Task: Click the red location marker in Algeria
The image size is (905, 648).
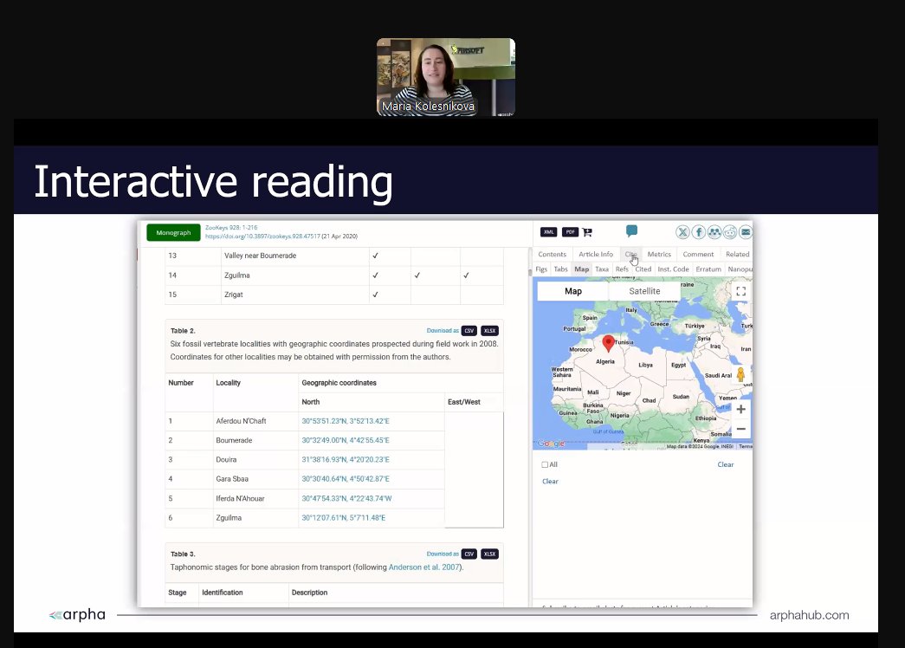Action: coord(608,343)
